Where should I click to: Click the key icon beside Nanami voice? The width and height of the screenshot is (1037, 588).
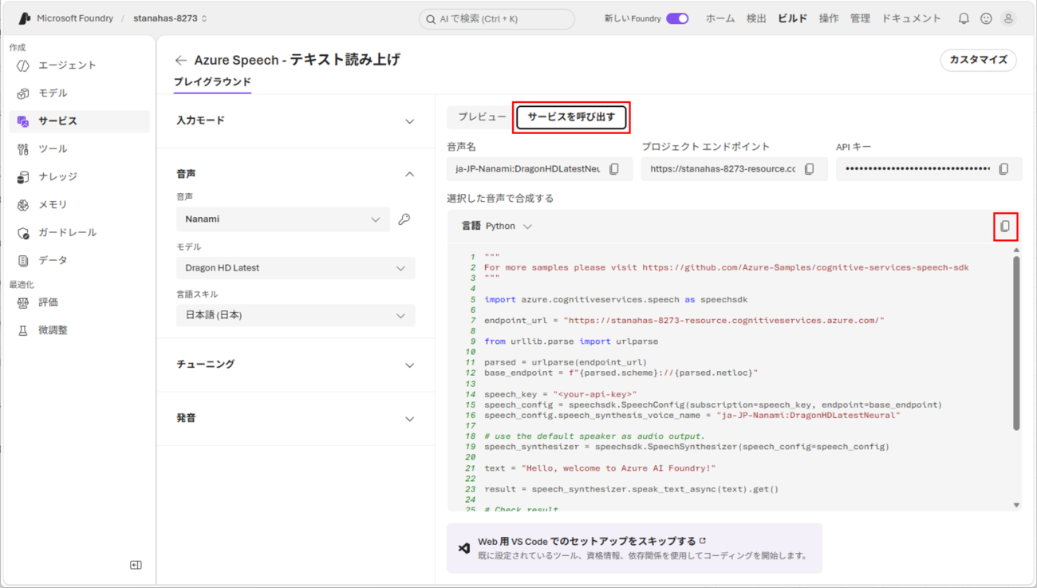tap(404, 219)
